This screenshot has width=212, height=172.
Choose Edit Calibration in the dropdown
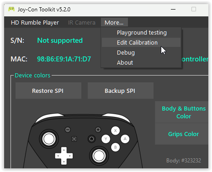(141, 42)
